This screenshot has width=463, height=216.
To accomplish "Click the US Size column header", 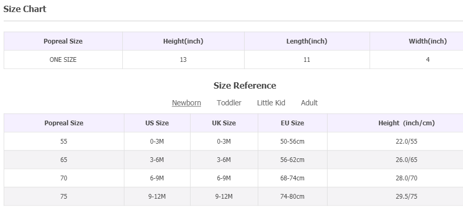I will coord(157,123).
